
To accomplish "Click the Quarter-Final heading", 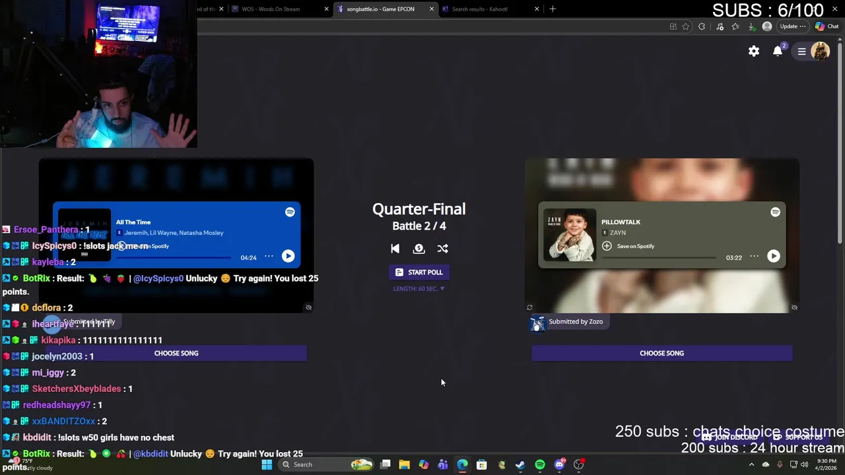I will click(419, 209).
